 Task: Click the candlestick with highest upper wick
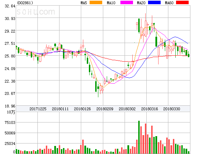pos(146,25)
